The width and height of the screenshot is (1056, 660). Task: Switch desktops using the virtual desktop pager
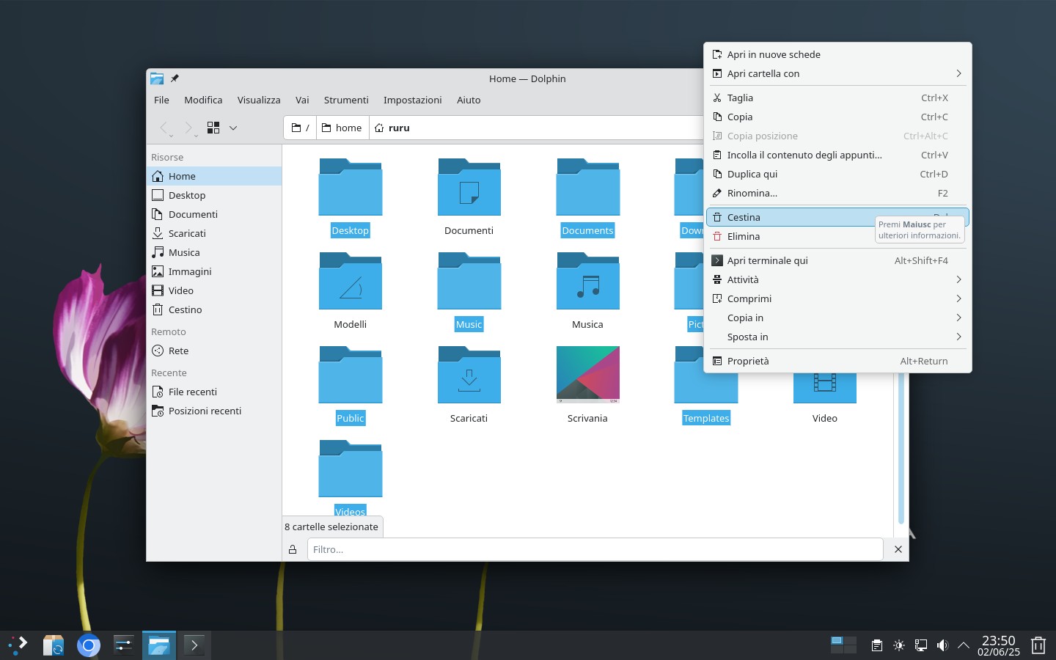point(843,645)
